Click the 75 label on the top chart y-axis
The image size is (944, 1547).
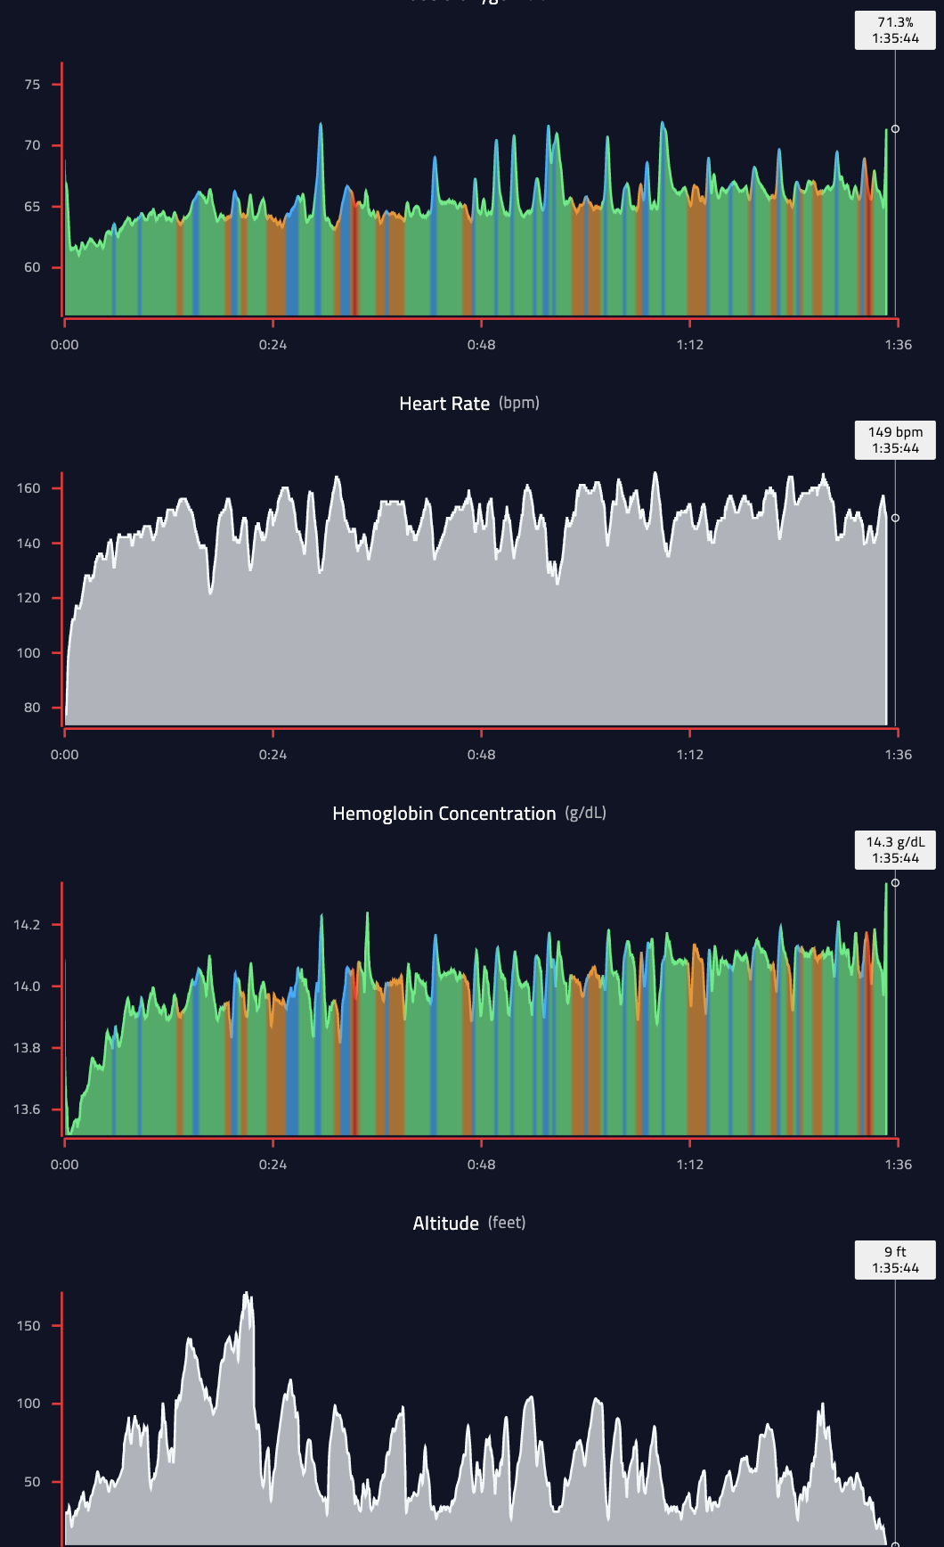click(32, 85)
